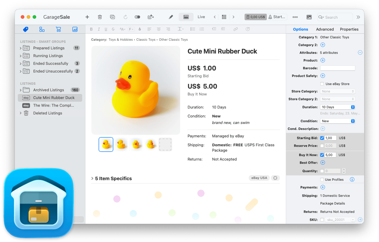Image resolution: width=379 pixels, height=242 pixels.
Task: Open the Duration 10 Days dropdown
Action: (x=337, y=107)
